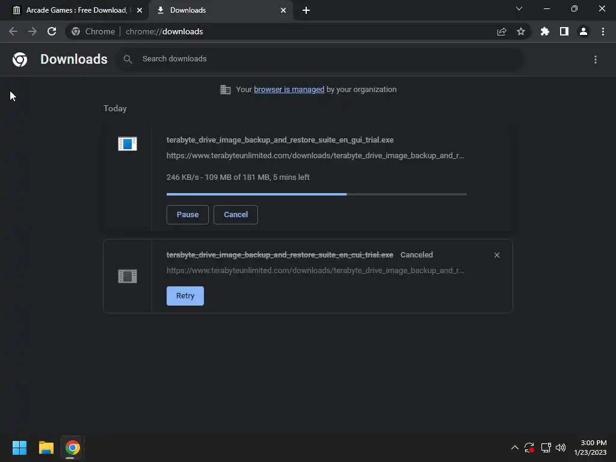Open the Extensions puzzle icon
Viewport: 616px width, 462px height.
[x=545, y=31]
